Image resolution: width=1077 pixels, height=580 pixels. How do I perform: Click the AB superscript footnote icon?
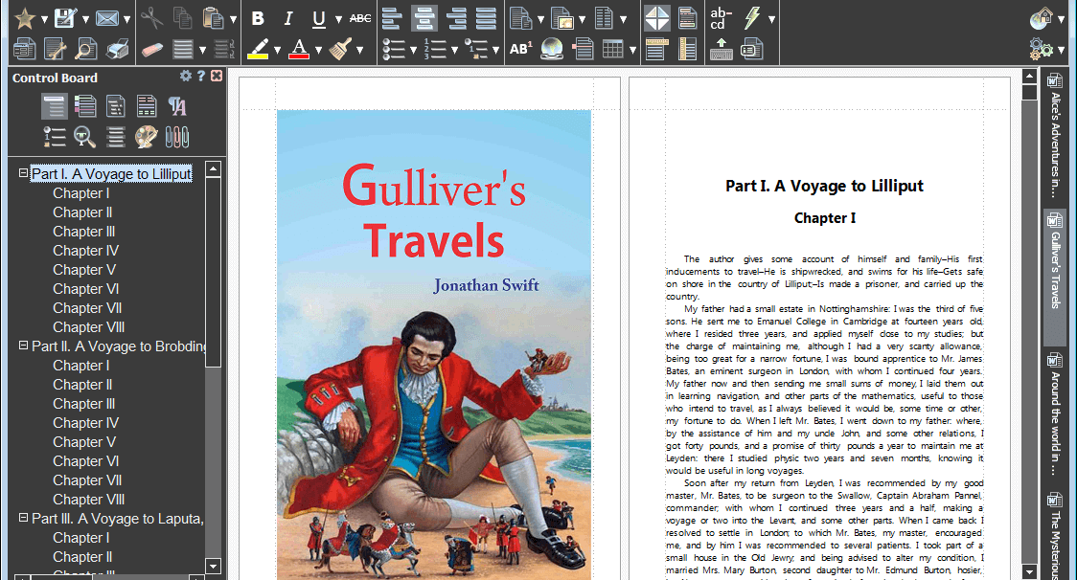(x=520, y=49)
